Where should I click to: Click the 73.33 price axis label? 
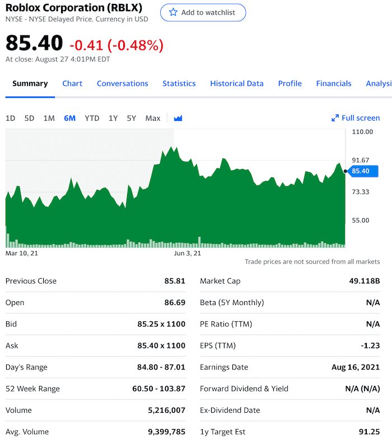click(361, 192)
